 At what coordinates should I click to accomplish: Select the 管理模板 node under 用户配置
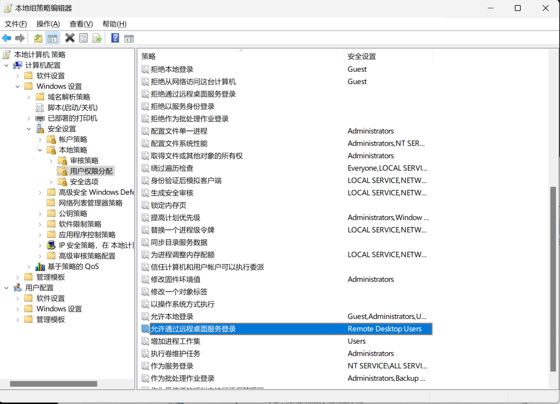coord(51,319)
